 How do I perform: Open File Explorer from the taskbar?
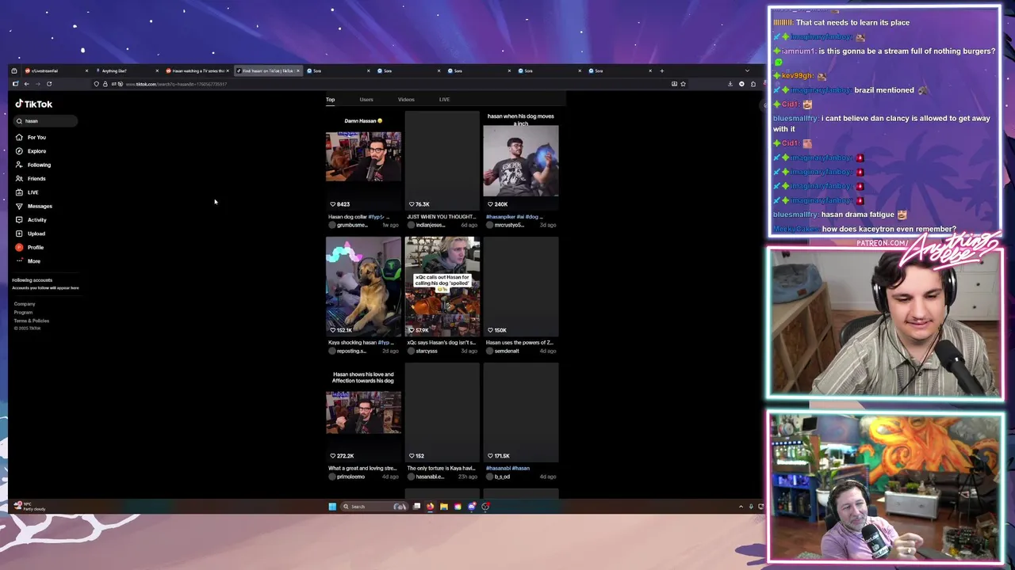click(x=444, y=507)
